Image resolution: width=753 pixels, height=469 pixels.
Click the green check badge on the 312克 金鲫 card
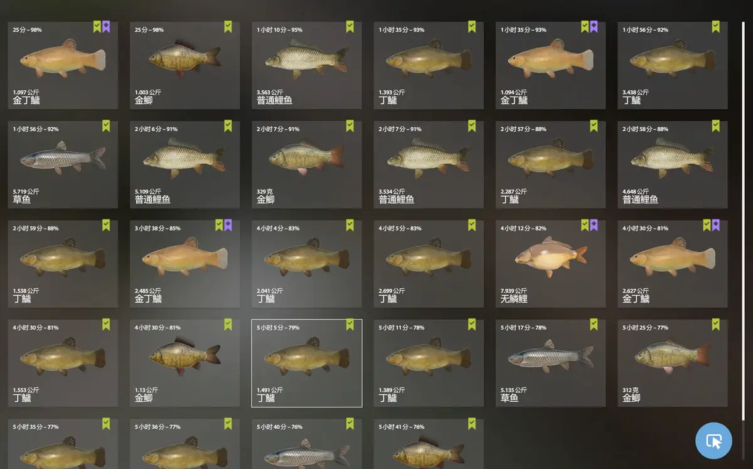click(715, 324)
